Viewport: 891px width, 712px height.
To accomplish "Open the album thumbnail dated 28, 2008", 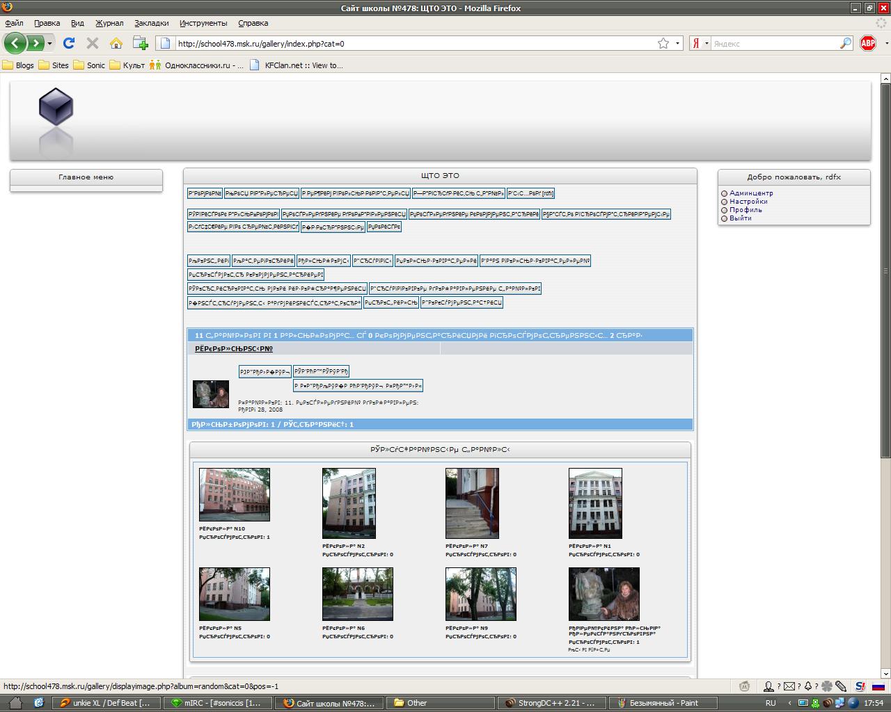I will pos(211,394).
